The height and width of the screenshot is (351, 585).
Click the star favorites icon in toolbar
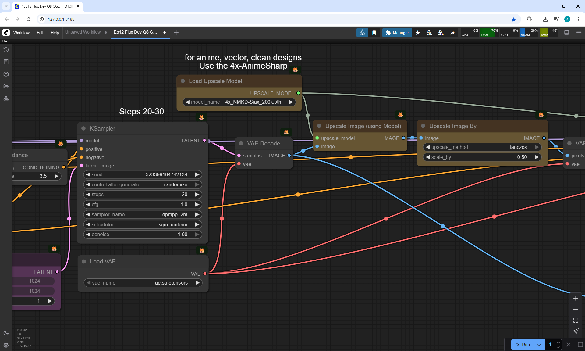(418, 33)
